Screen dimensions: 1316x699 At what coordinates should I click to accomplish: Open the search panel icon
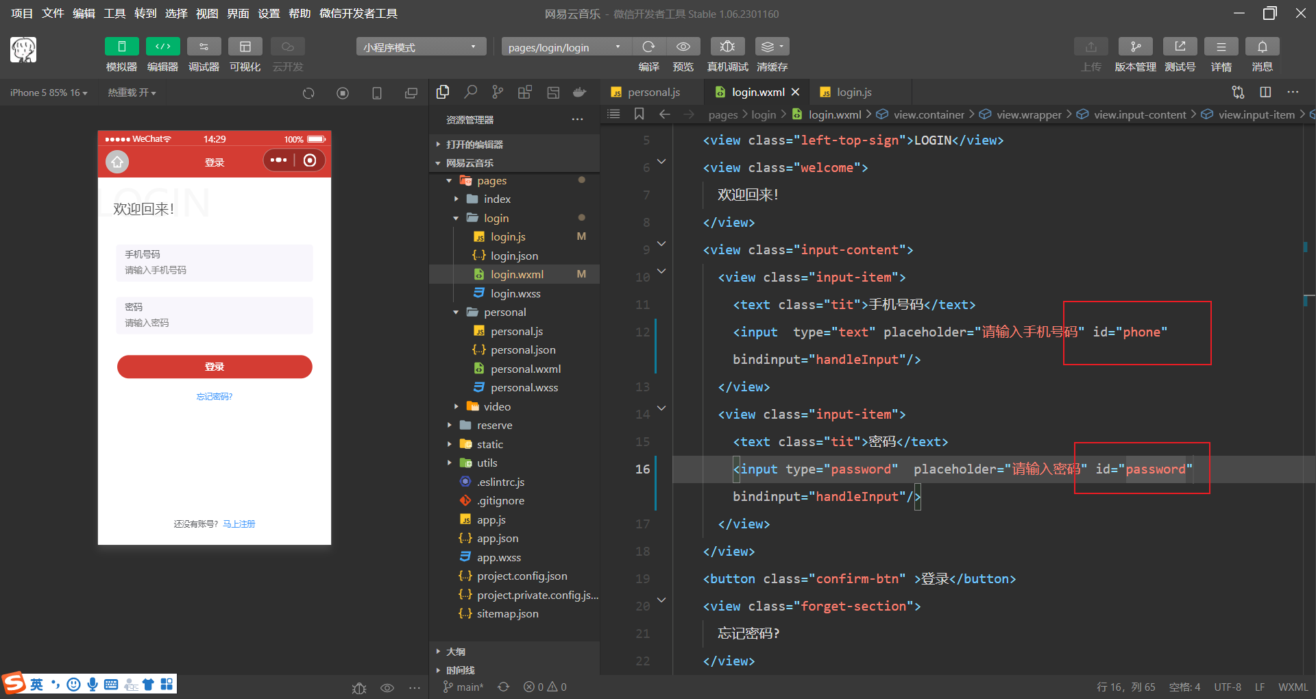[x=470, y=92]
